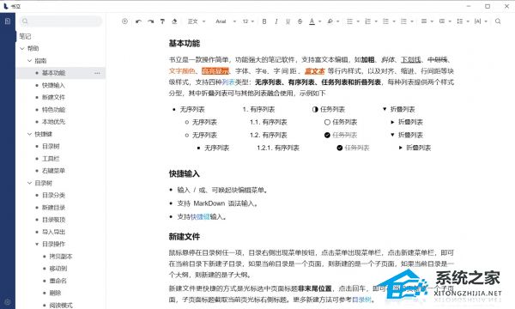Screen dimensions: 515x309
Task: Uncheck the completed nested 任务列表 item
Action: click(340, 148)
